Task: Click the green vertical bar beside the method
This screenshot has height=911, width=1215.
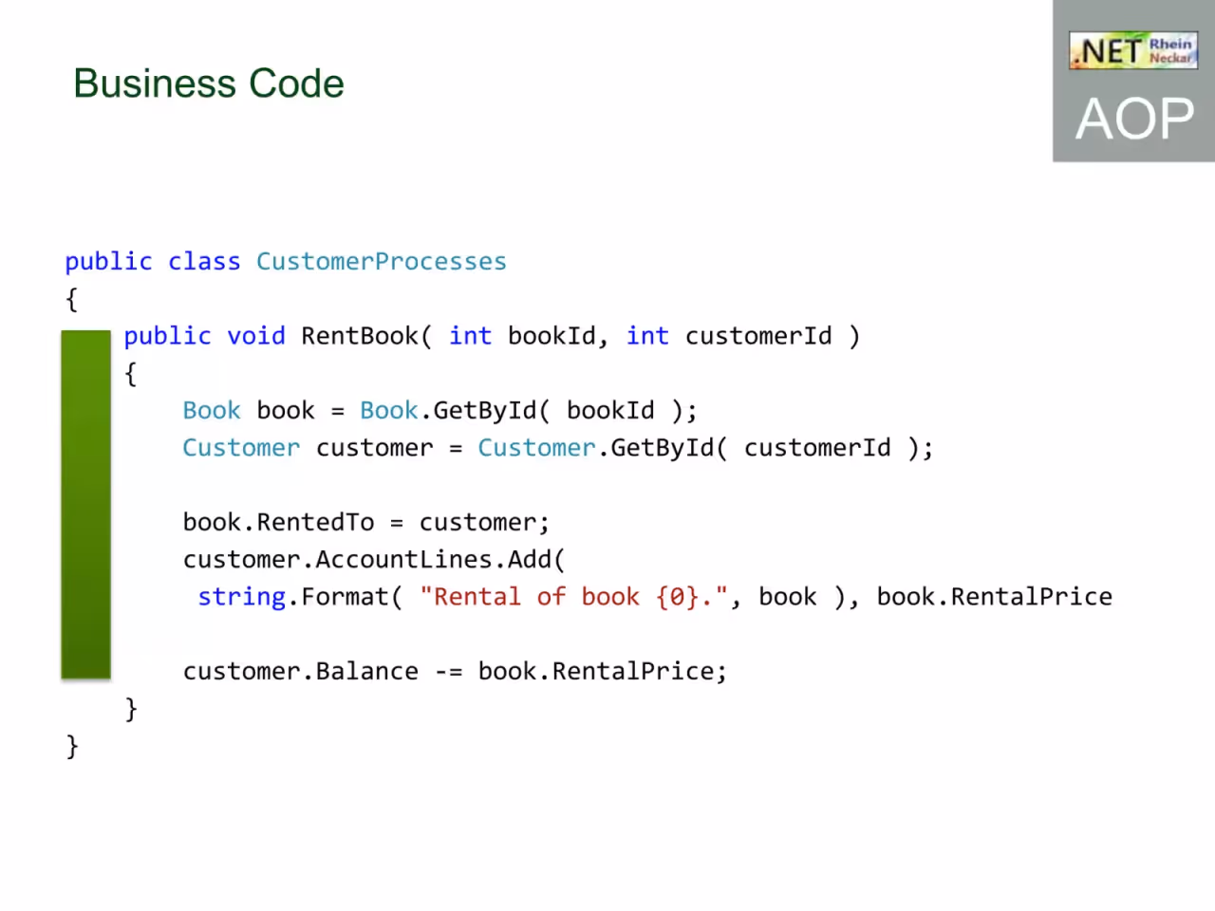Action: pyautogui.click(x=86, y=505)
